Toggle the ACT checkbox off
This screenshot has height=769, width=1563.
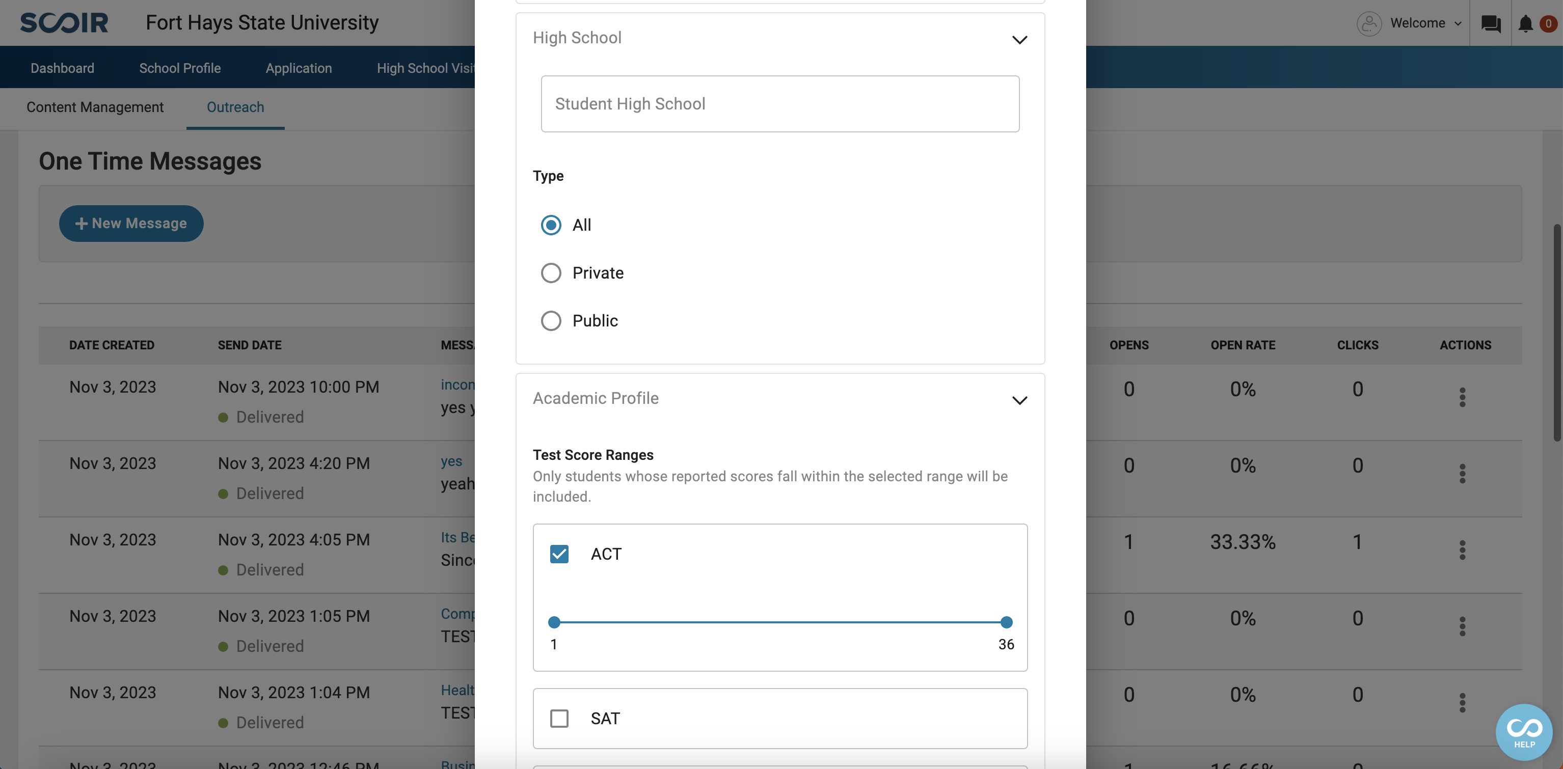tap(559, 553)
